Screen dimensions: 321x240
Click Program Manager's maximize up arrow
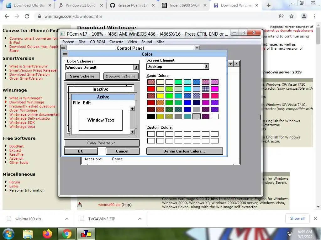(x=236, y=64)
